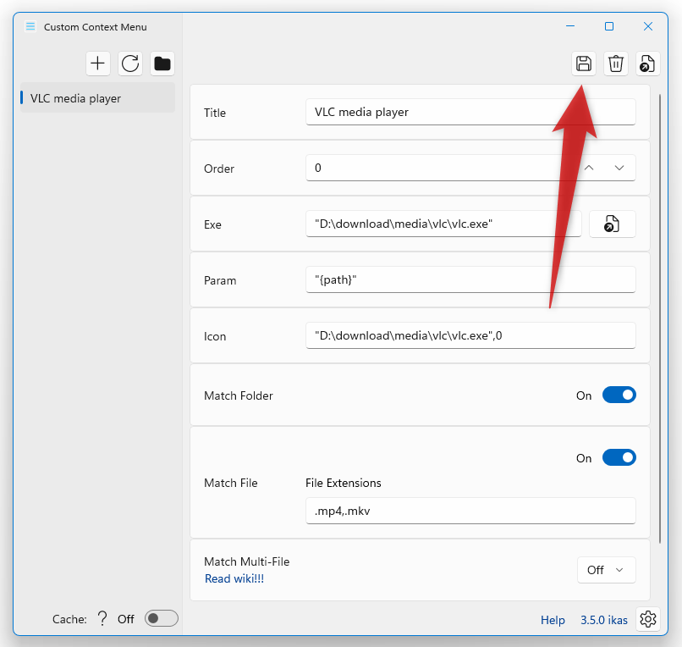Edit the File Extensions field

pyautogui.click(x=470, y=511)
